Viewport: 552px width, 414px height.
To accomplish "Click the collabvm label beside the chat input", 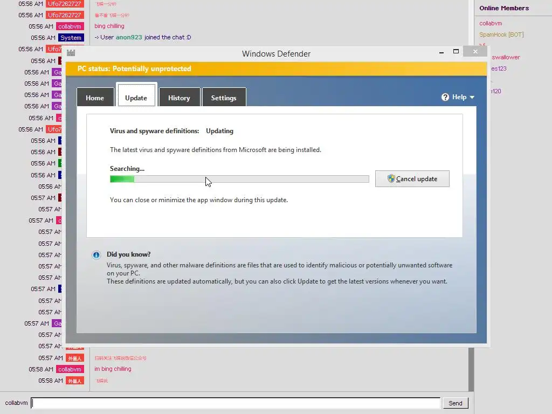I will [x=16, y=403].
